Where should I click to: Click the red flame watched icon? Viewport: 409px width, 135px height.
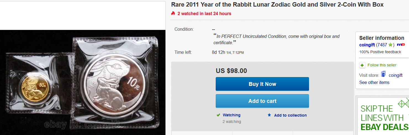[x=173, y=13]
